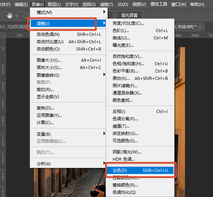Select 色调分离(P)... adjustment
213x197 pixels.
point(140,119)
